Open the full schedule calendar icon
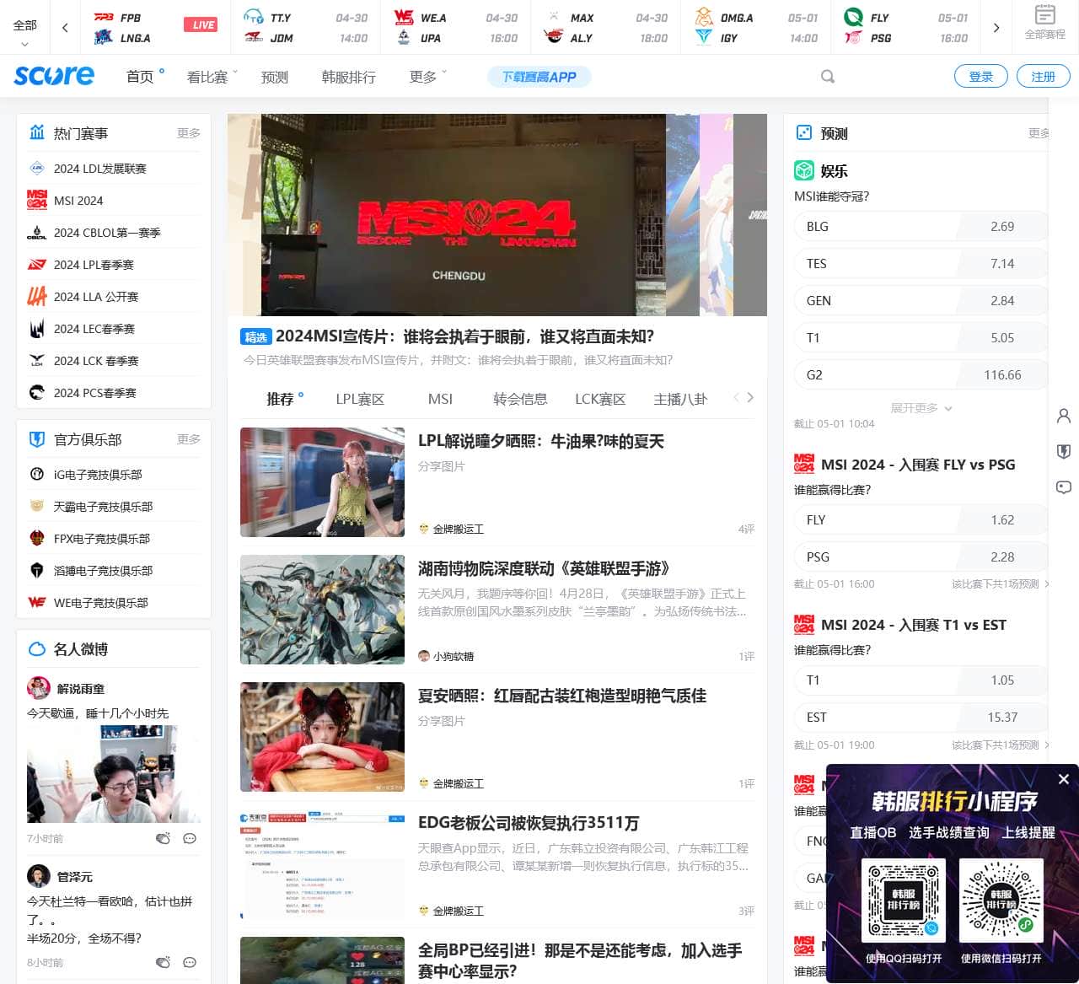The image size is (1079, 984). (1044, 14)
